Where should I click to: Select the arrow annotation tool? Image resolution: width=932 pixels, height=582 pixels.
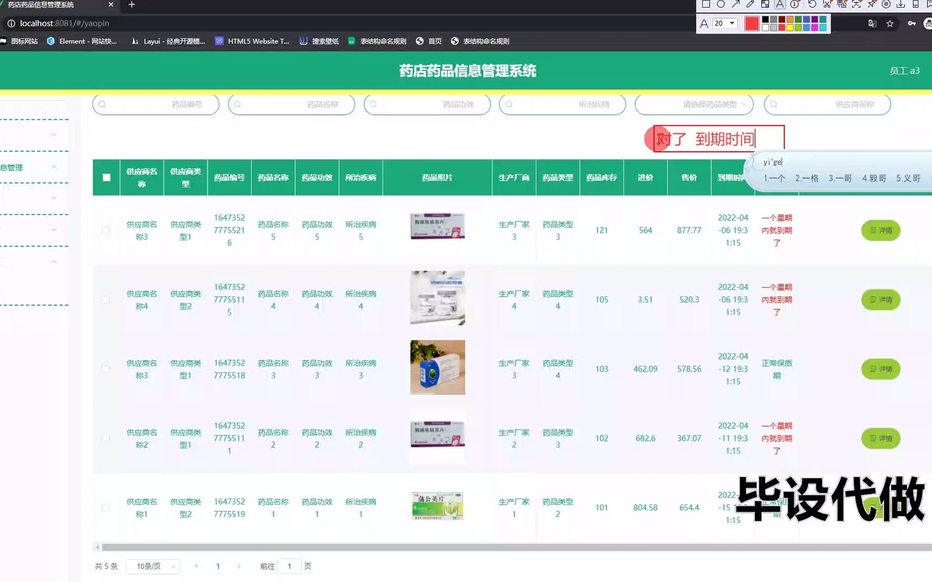pos(736,4)
